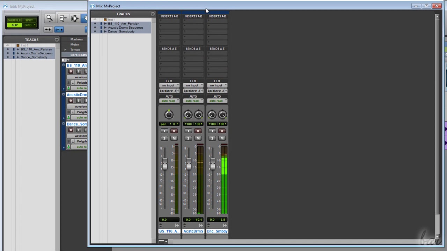Open input selector 'no input' on AcstcDrmS channel

(193, 85)
